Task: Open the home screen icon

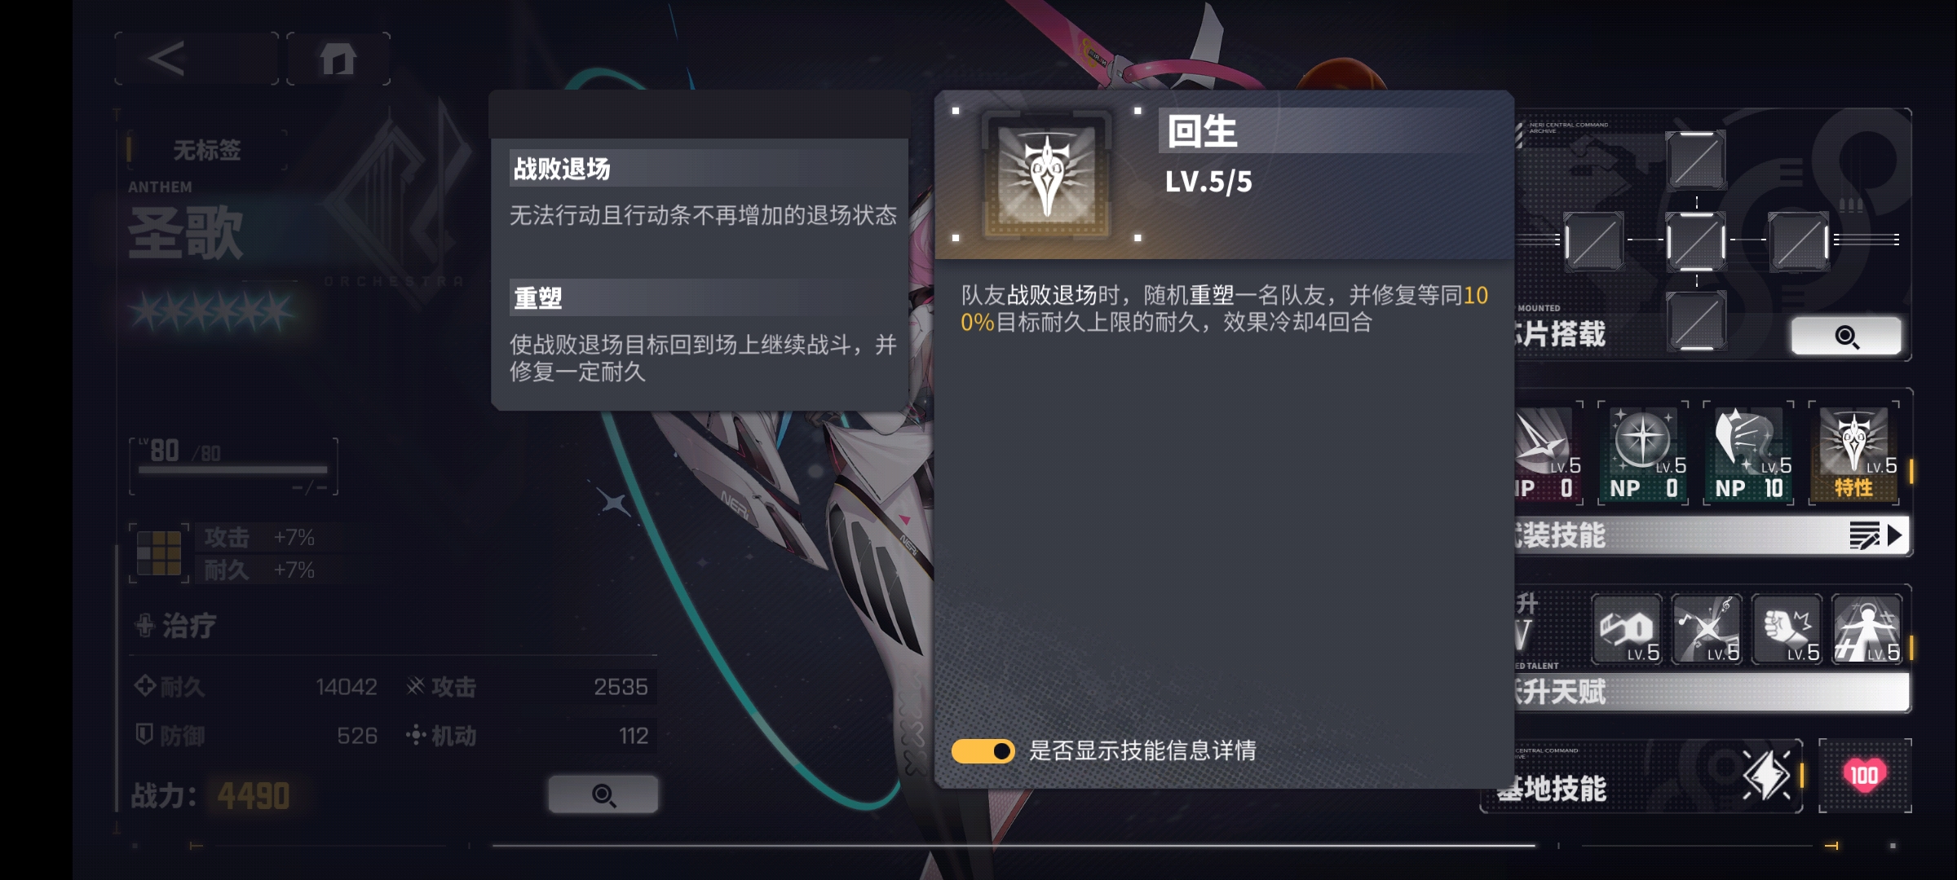Action: (338, 59)
